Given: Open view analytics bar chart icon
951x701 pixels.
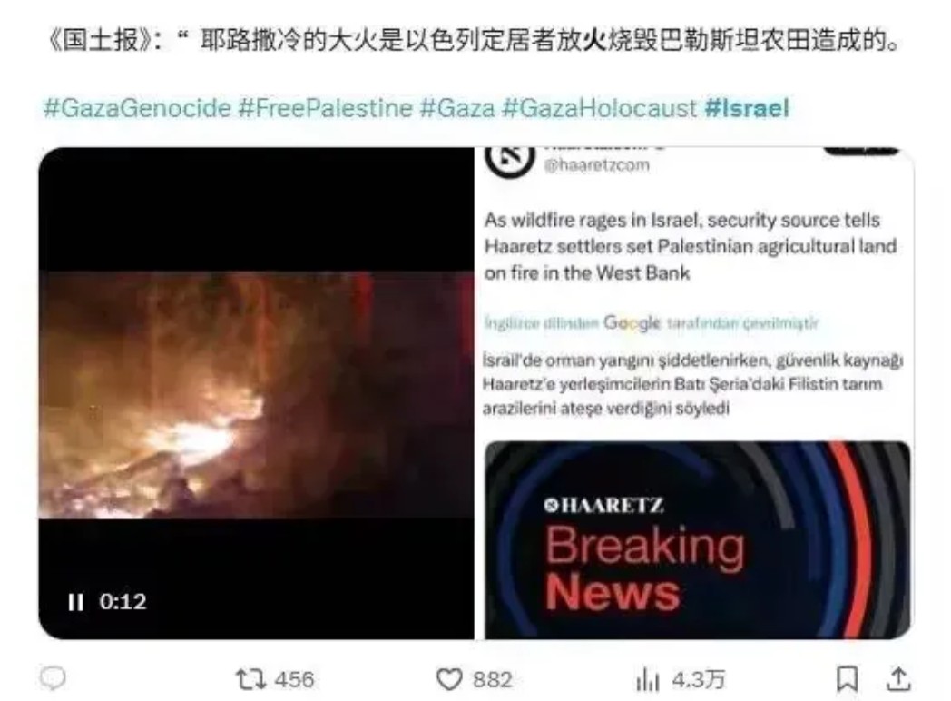Looking at the screenshot, I should tap(648, 679).
